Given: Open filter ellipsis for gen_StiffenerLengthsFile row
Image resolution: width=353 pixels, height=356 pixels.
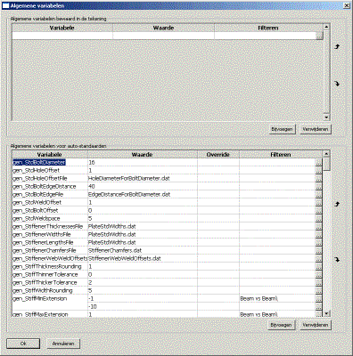Looking at the screenshot, I should pos(318,242).
